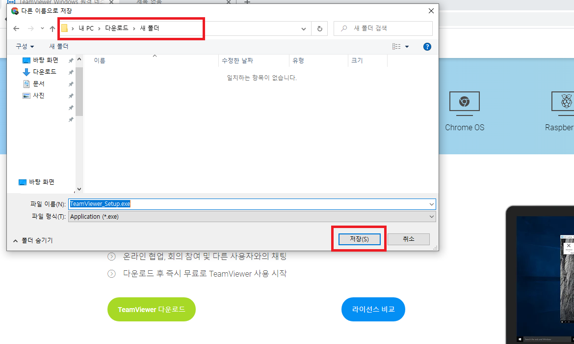Focus the 새 폴더 검색 search field
The image size is (574, 344).
click(383, 28)
